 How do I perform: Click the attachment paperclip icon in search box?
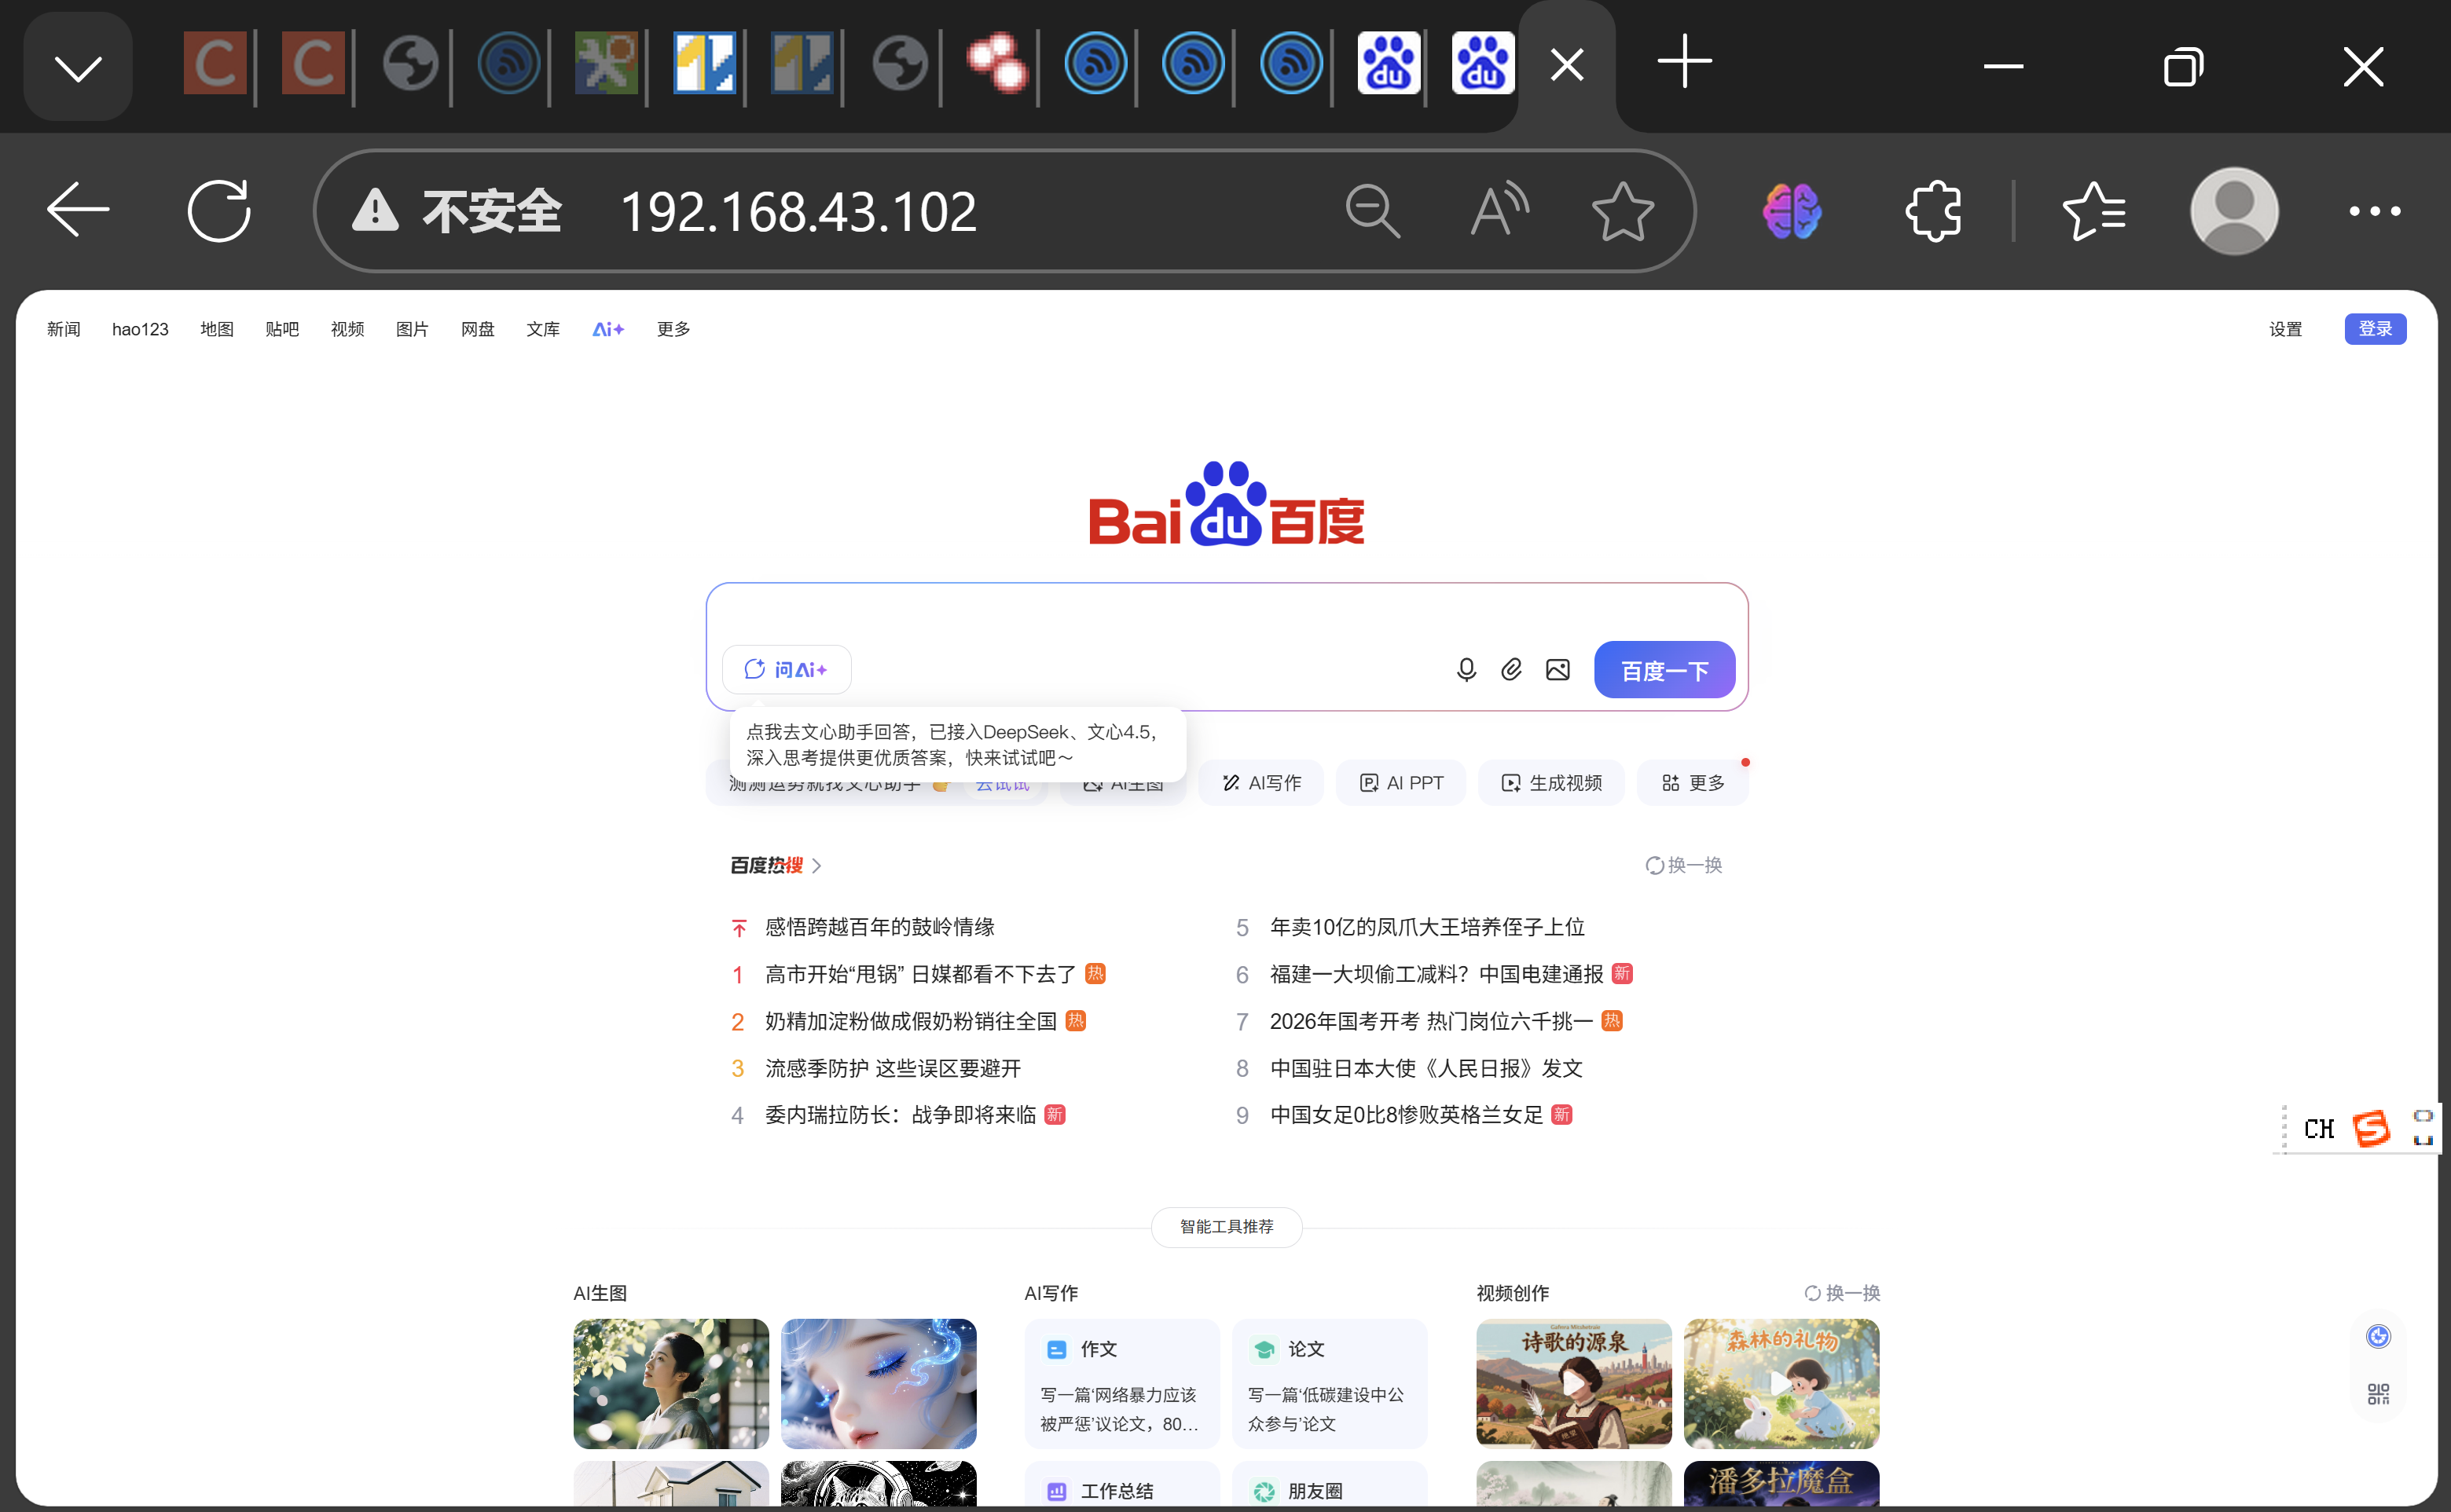coord(1512,670)
